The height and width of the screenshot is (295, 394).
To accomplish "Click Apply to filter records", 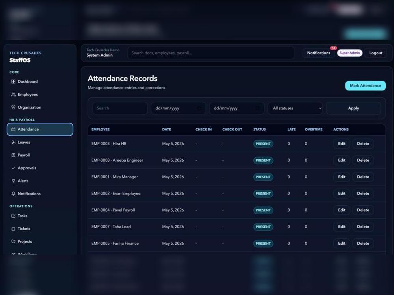I will click(x=353, y=109).
